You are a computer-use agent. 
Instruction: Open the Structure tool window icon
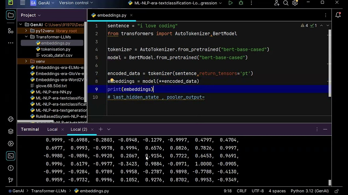[x=11, y=31]
